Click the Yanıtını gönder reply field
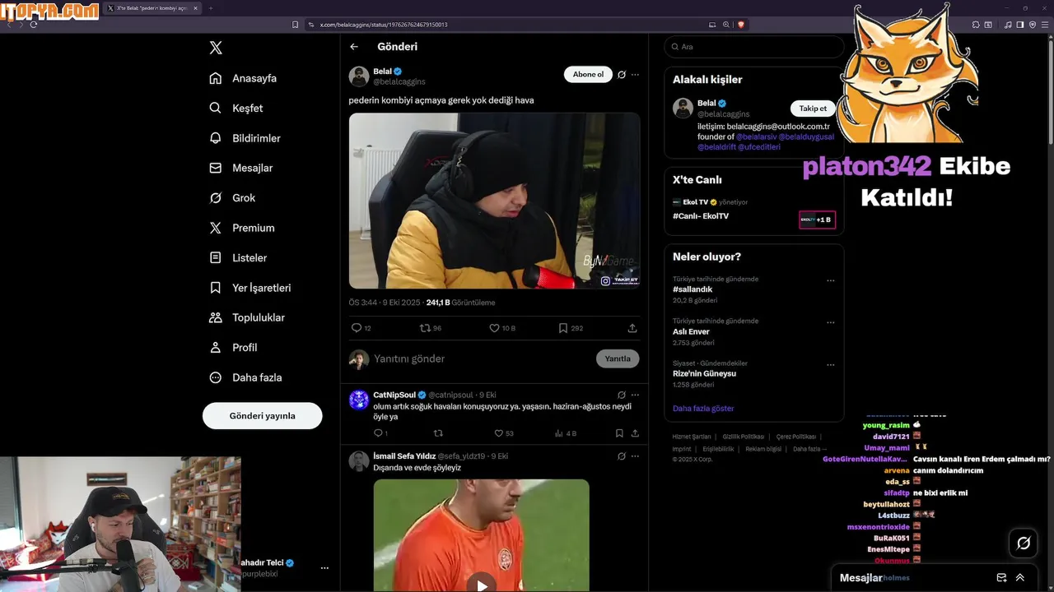This screenshot has width=1054, height=592. pyautogui.click(x=482, y=358)
